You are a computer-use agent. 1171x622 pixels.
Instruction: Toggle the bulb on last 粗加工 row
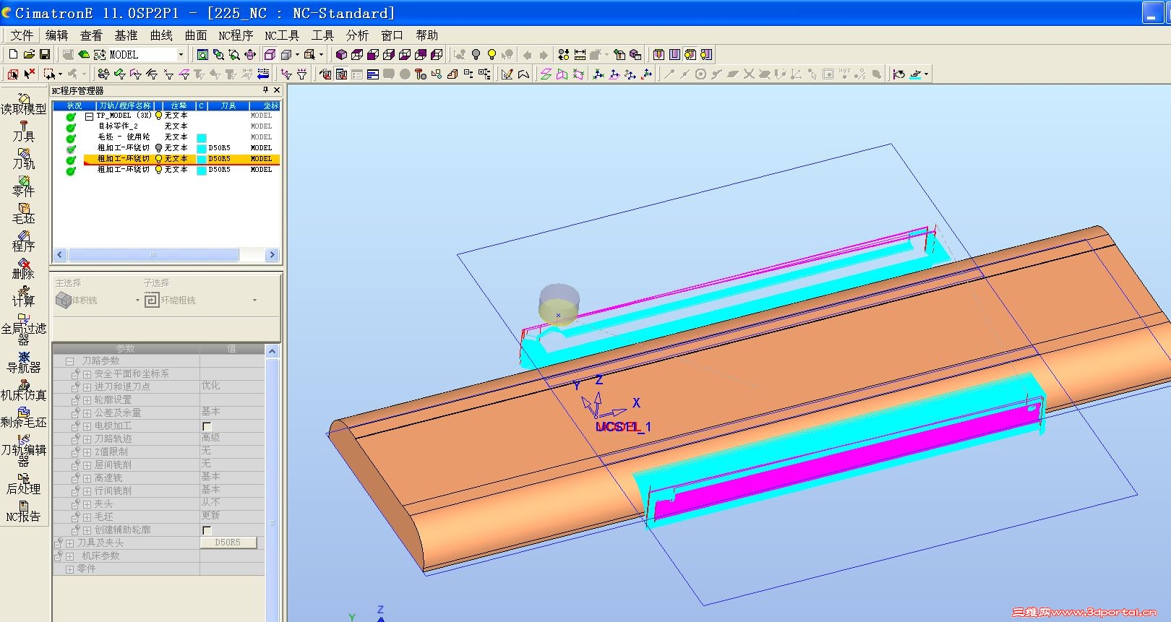pyautogui.click(x=158, y=170)
